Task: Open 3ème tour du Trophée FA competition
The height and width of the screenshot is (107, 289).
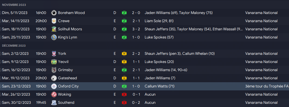Action: pyautogui.click(x=267, y=86)
